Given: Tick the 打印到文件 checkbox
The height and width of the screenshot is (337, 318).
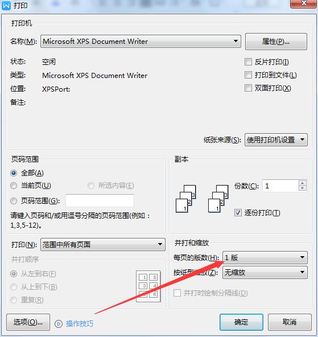Looking at the screenshot, I should click(x=248, y=75).
